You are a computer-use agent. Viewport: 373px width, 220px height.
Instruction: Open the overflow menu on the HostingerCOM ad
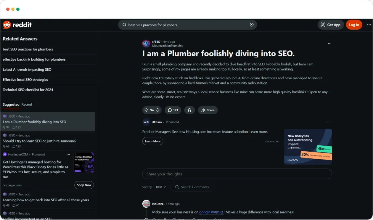[68, 154]
